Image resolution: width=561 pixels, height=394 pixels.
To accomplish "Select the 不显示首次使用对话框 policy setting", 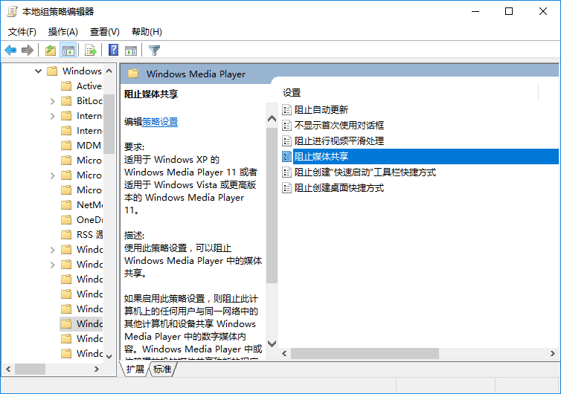I will pyautogui.click(x=339, y=125).
